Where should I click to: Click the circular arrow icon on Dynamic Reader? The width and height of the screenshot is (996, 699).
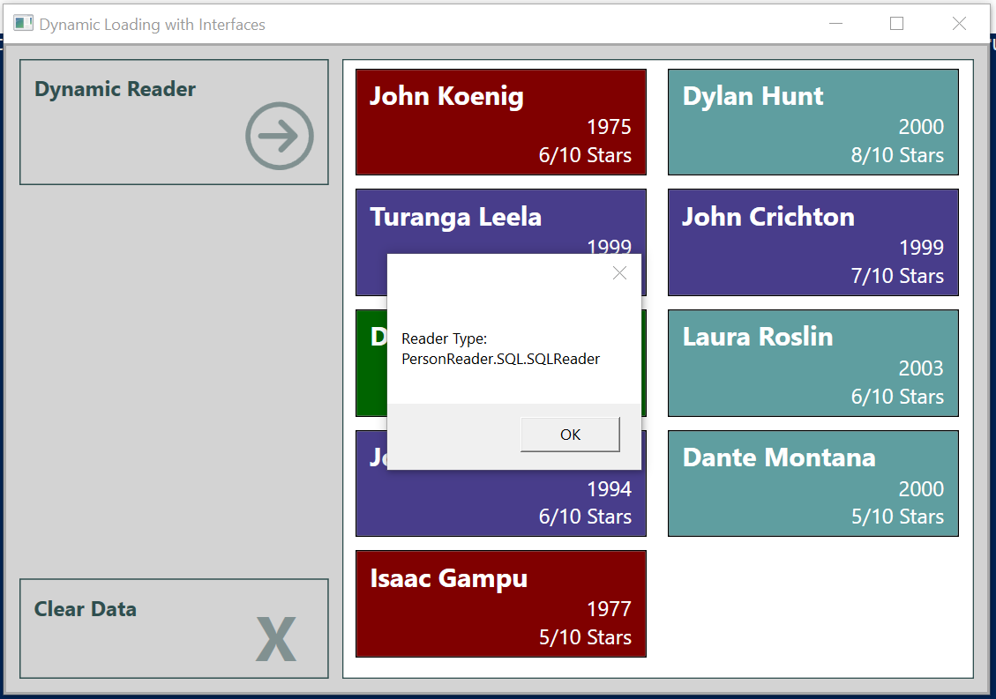[279, 137]
